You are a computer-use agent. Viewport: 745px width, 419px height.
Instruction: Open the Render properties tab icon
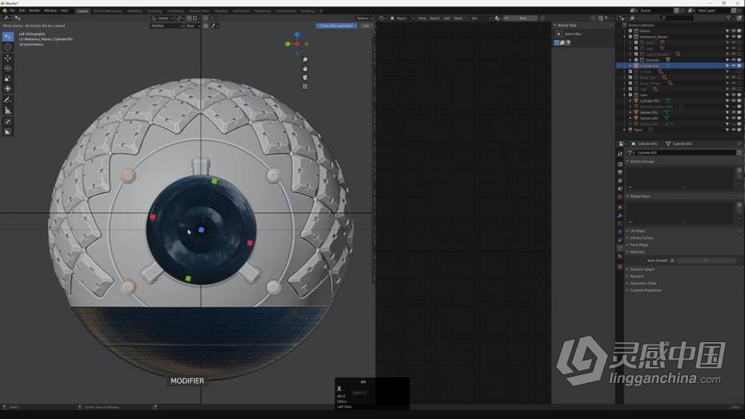[620, 164]
